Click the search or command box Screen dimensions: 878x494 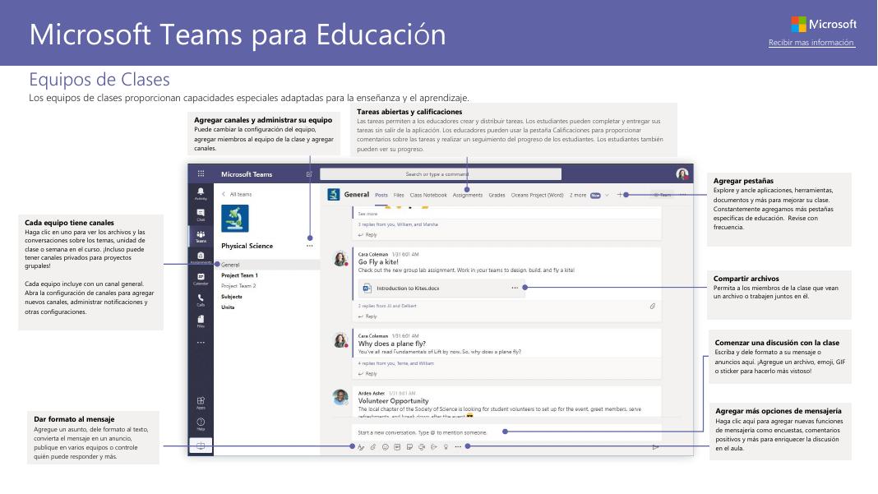tap(440, 174)
